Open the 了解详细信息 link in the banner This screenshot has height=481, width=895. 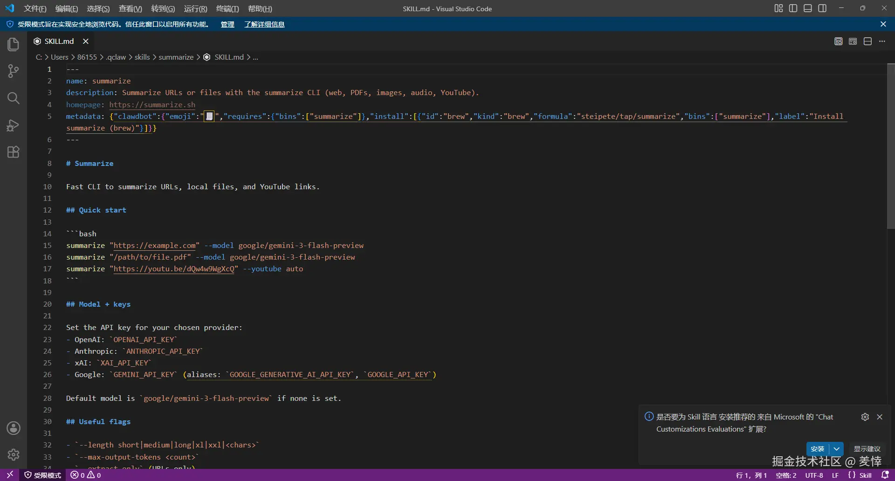264,24
